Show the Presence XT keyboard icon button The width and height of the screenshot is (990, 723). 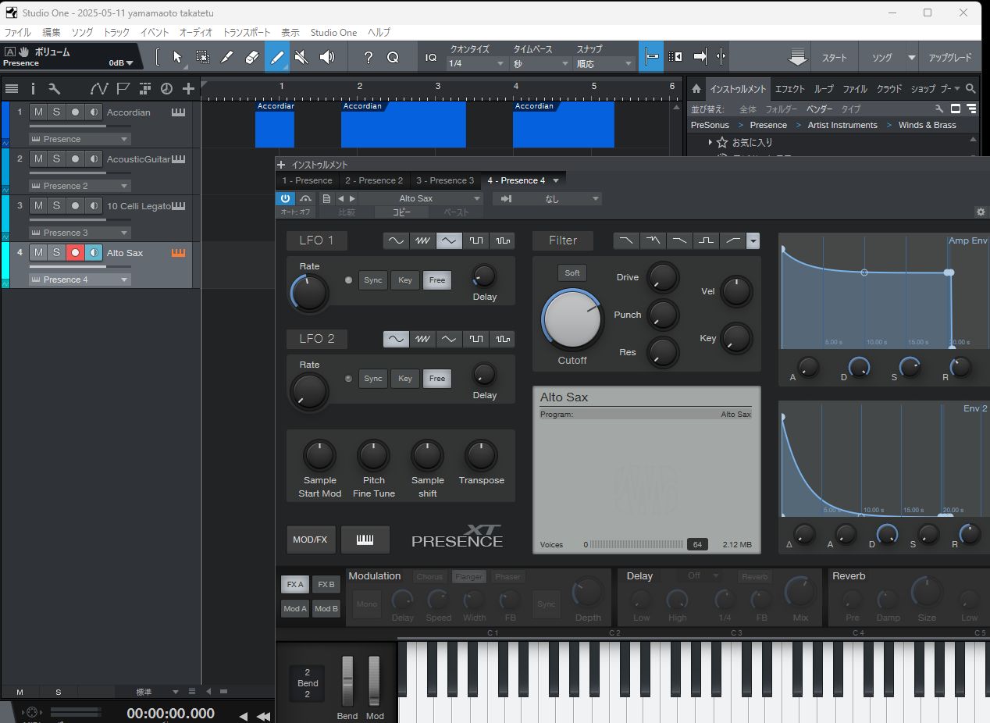click(365, 540)
